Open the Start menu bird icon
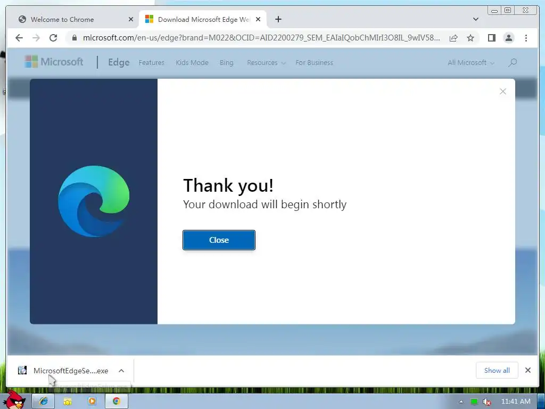This screenshot has width=545, height=409. coord(14,400)
